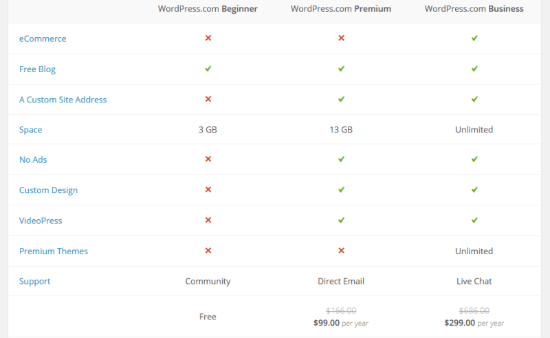The image size is (550, 338).
Task: Click the WordPress.com Business column header
Action: [474, 9]
